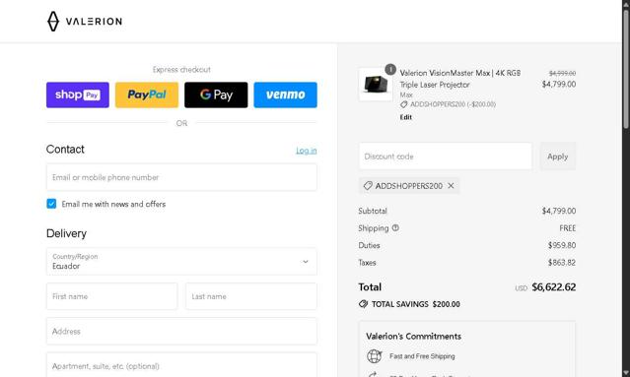Screen dimensions: 630x377
Task: Click the tag icon on the ADDSHOPPERS200 chip
Action: (367, 186)
